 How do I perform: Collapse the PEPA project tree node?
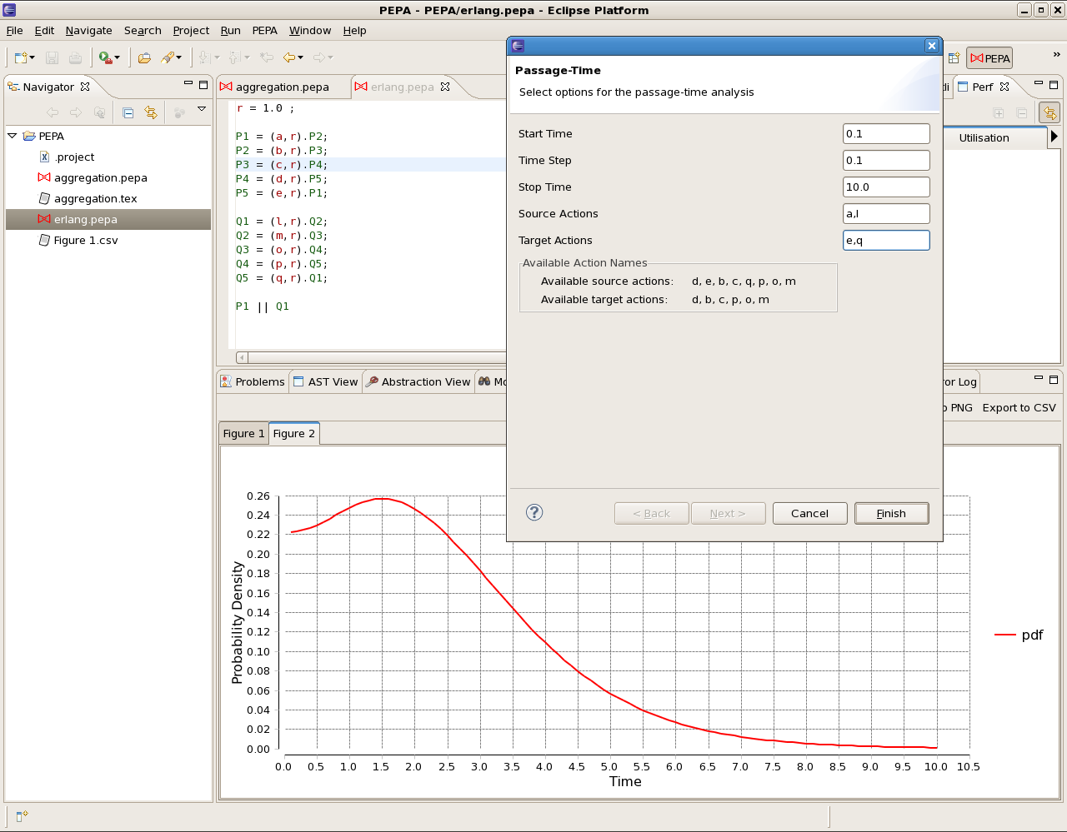(x=13, y=136)
